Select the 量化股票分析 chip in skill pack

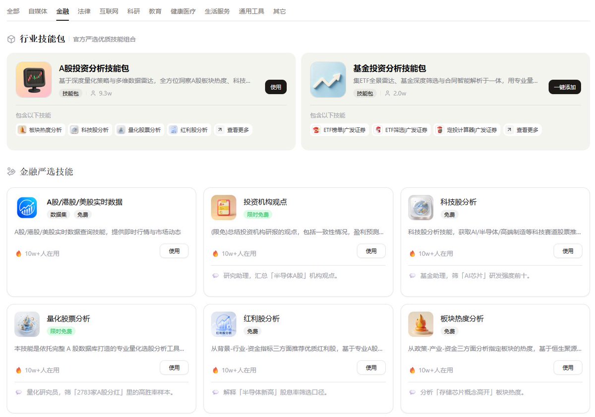pos(139,130)
